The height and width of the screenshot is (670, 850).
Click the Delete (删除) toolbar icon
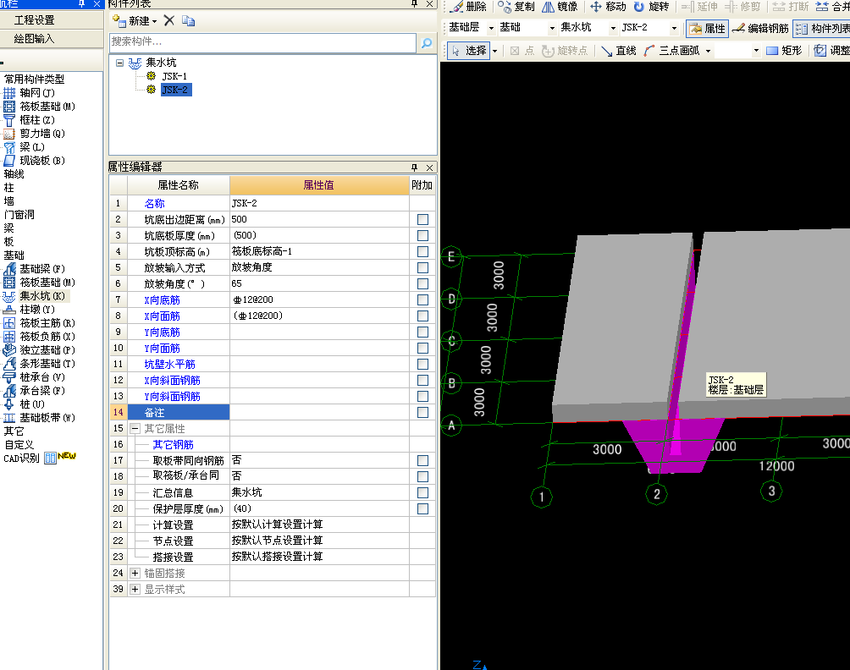click(457, 7)
